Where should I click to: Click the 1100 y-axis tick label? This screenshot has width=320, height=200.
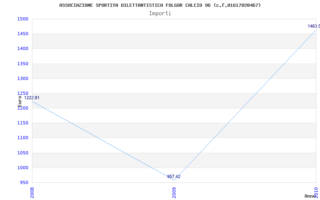coord(23,138)
